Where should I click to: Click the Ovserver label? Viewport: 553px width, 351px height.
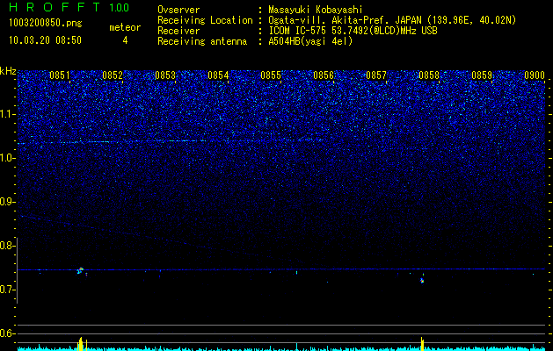click(178, 10)
